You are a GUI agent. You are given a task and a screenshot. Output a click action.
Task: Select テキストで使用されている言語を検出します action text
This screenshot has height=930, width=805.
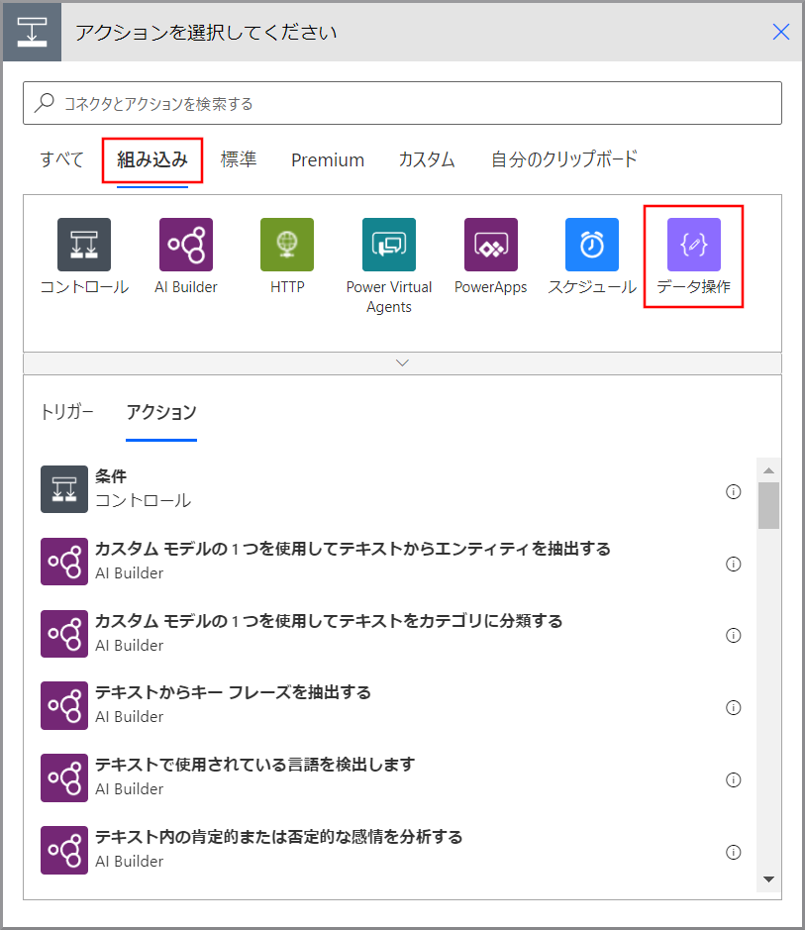pos(254,766)
